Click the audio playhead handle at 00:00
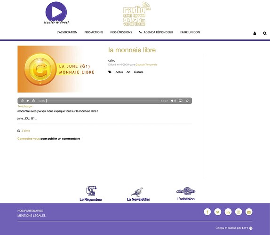This screenshot has width=270, height=235. [x=47, y=101]
